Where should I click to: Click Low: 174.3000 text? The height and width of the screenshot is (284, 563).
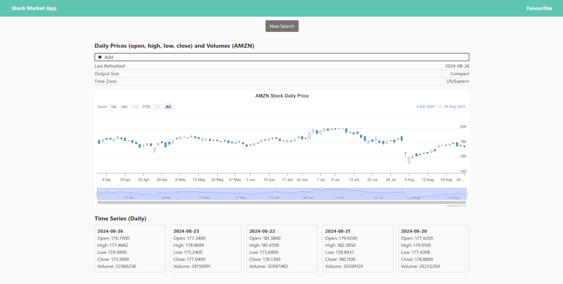[x=112, y=252]
